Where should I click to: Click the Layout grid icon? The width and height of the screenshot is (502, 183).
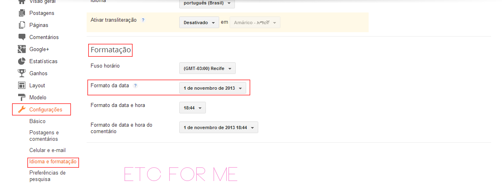point(22,85)
